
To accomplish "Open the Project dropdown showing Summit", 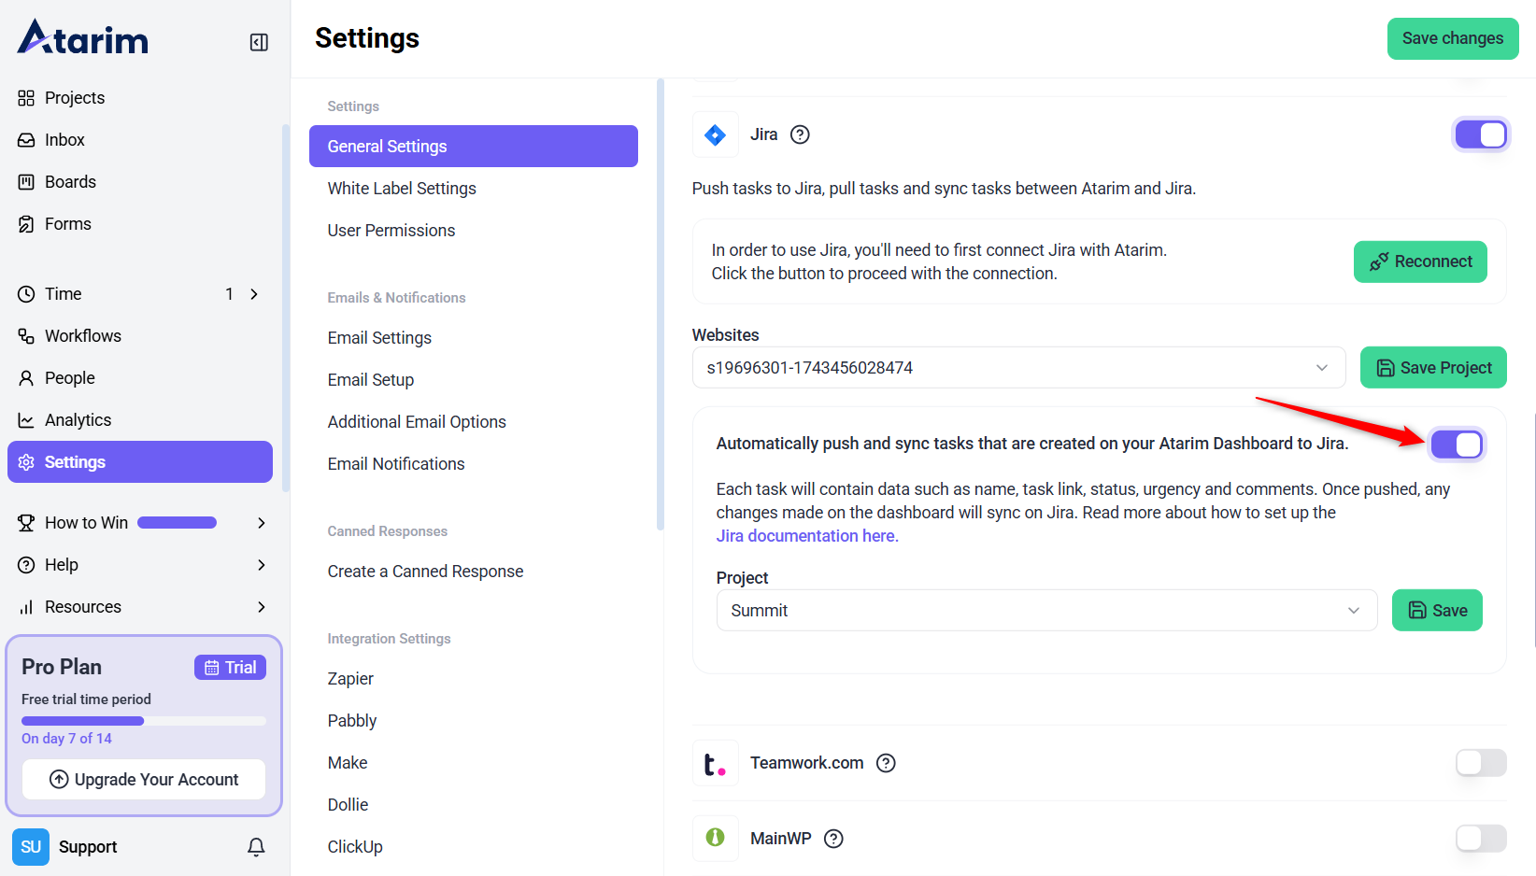I will [x=1046, y=611].
